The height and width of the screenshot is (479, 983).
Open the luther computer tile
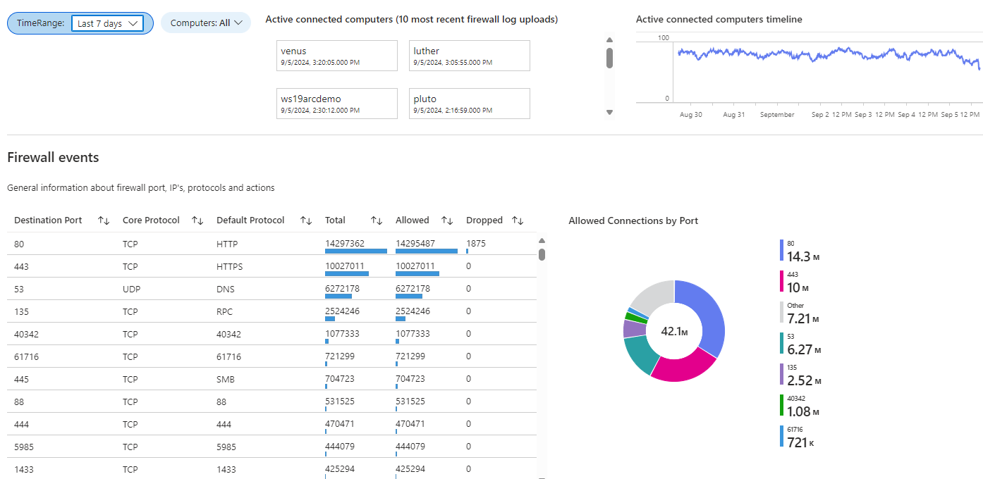pyautogui.click(x=469, y=56)
